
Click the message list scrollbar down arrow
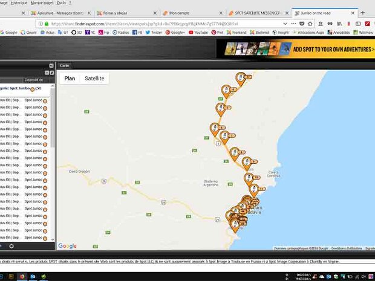(x=53, y=239)
